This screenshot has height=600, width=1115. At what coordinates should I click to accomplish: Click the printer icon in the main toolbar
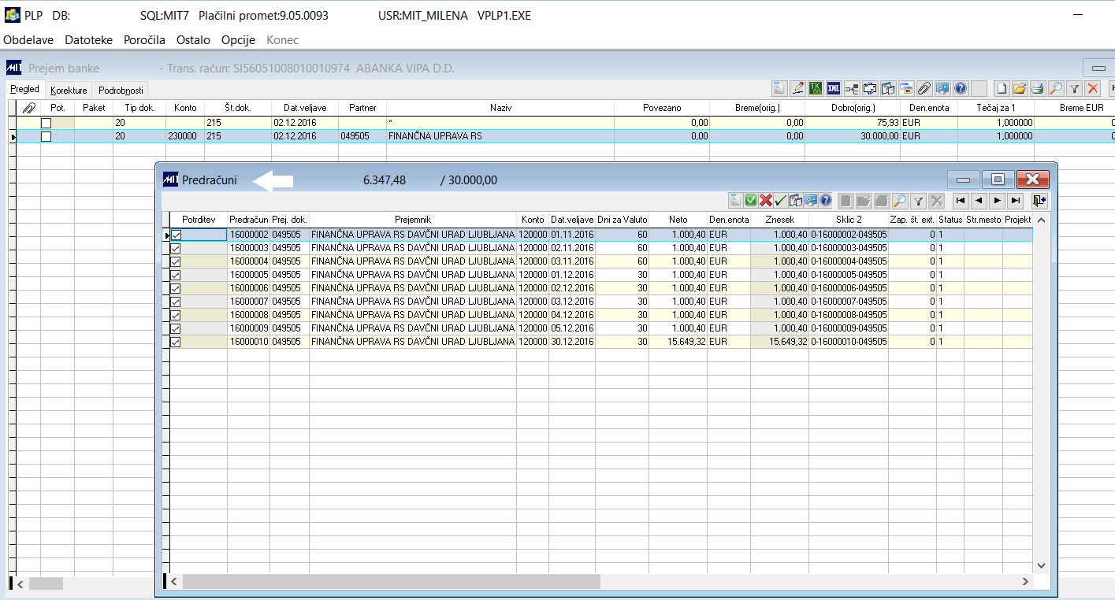[1038, 88]
